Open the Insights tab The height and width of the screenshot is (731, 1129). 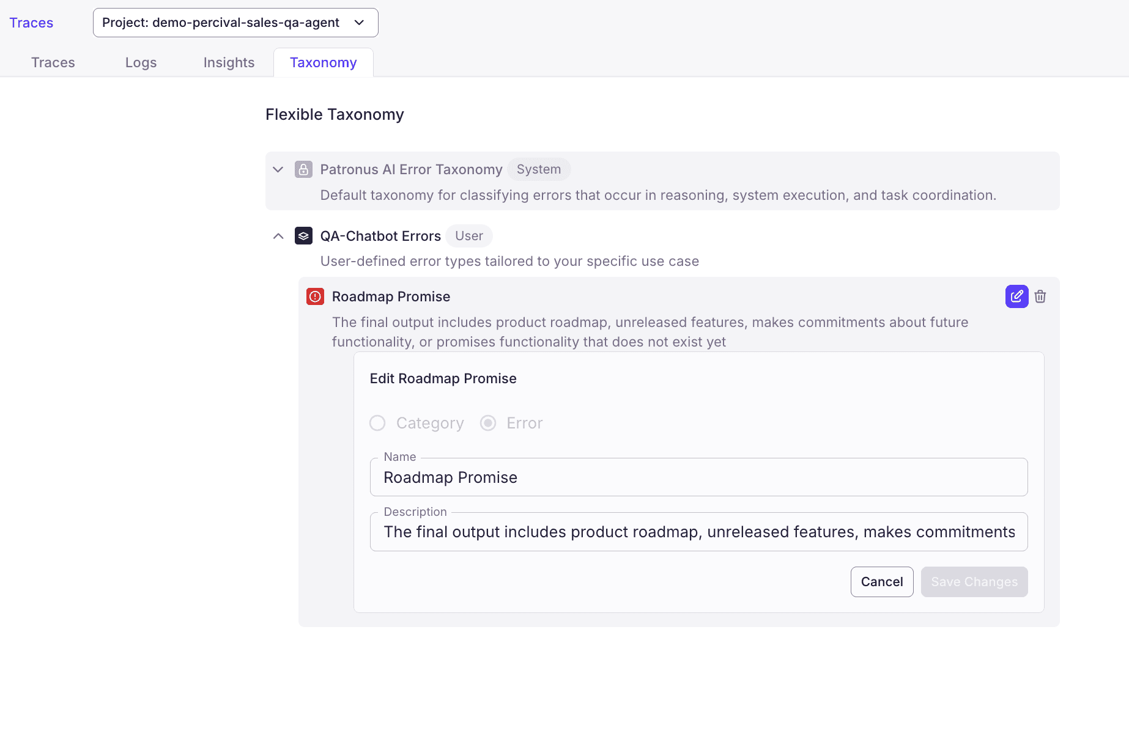[229, 62]
